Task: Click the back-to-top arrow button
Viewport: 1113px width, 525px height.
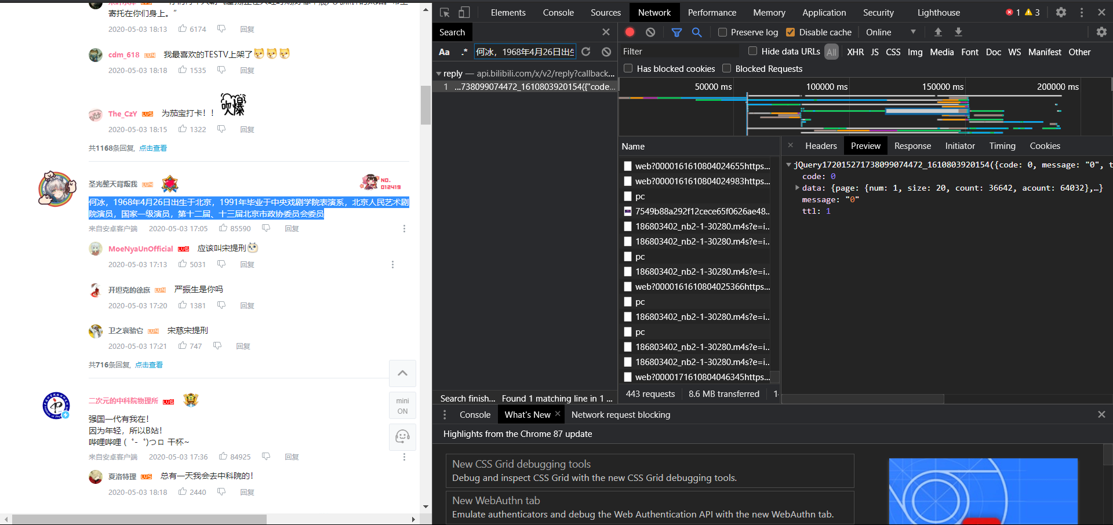Action: 402,373
